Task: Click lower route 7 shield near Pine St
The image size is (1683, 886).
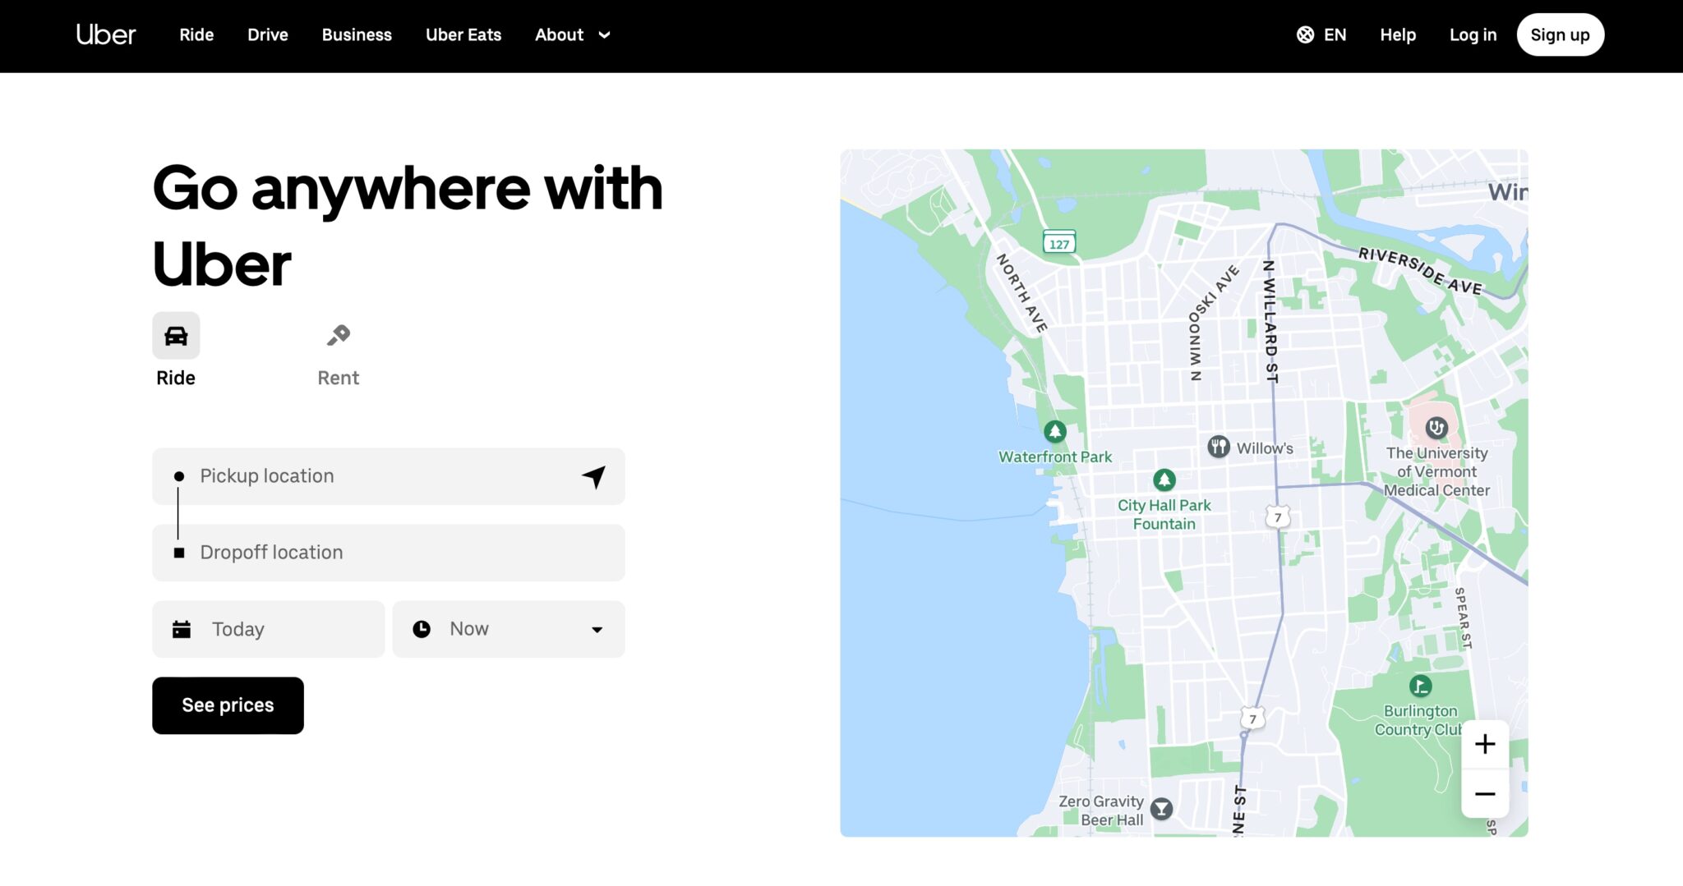Action: click(x=1252, y=718)
